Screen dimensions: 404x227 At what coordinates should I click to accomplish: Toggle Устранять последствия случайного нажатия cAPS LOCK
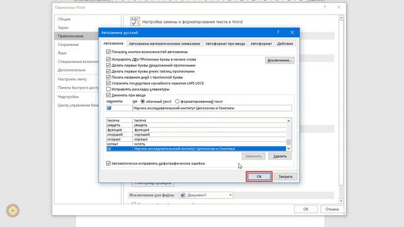pos(108,83)
